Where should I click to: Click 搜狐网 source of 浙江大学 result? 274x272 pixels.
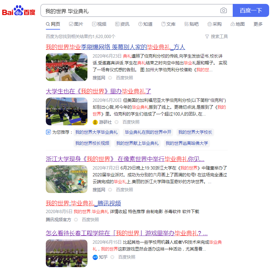(99, 190)
